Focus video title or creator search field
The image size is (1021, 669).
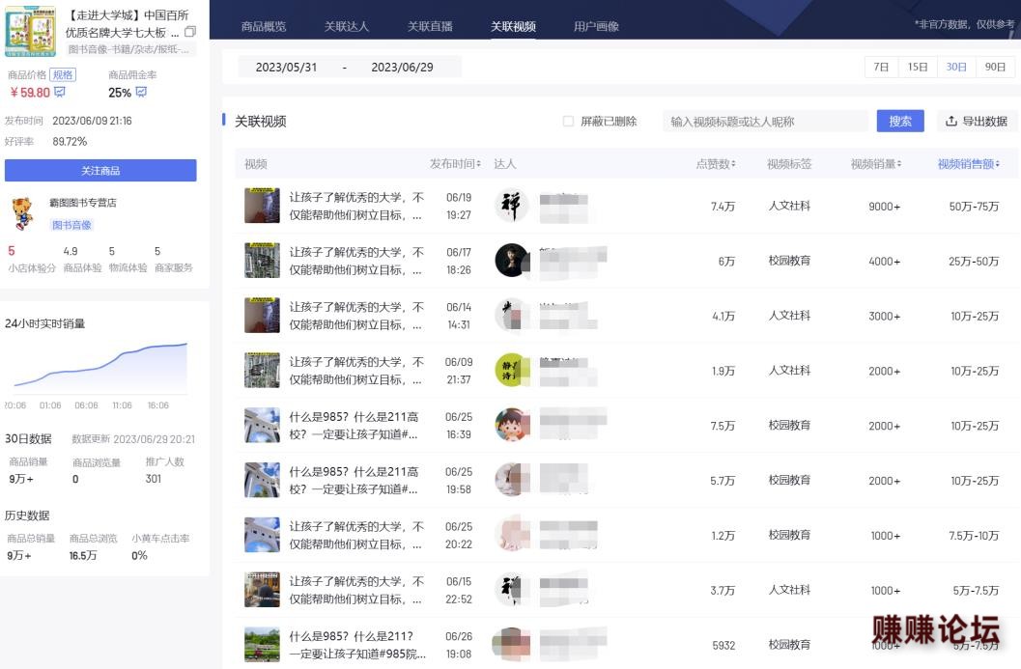(x=765, y=121)
